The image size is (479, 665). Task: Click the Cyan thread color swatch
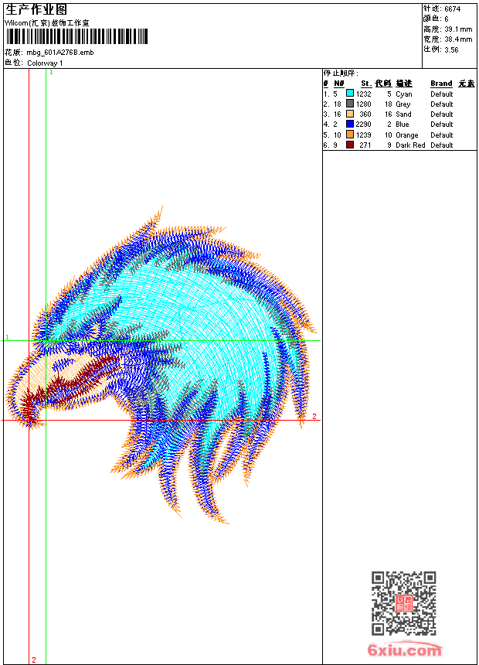(x=350, y=94)
